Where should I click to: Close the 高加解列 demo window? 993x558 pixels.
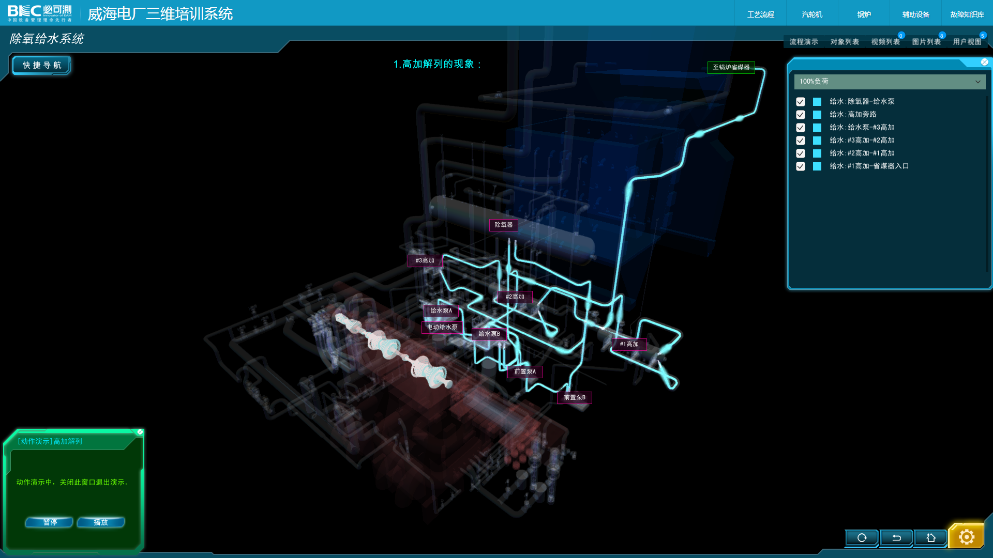point(140,432)
